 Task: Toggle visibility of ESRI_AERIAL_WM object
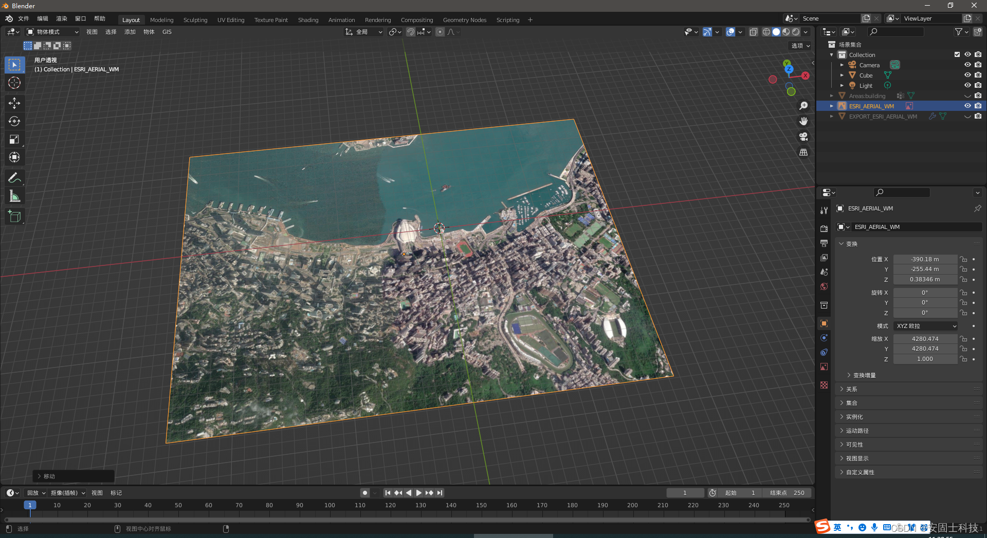pyautogui.click(x=967, y=106)
